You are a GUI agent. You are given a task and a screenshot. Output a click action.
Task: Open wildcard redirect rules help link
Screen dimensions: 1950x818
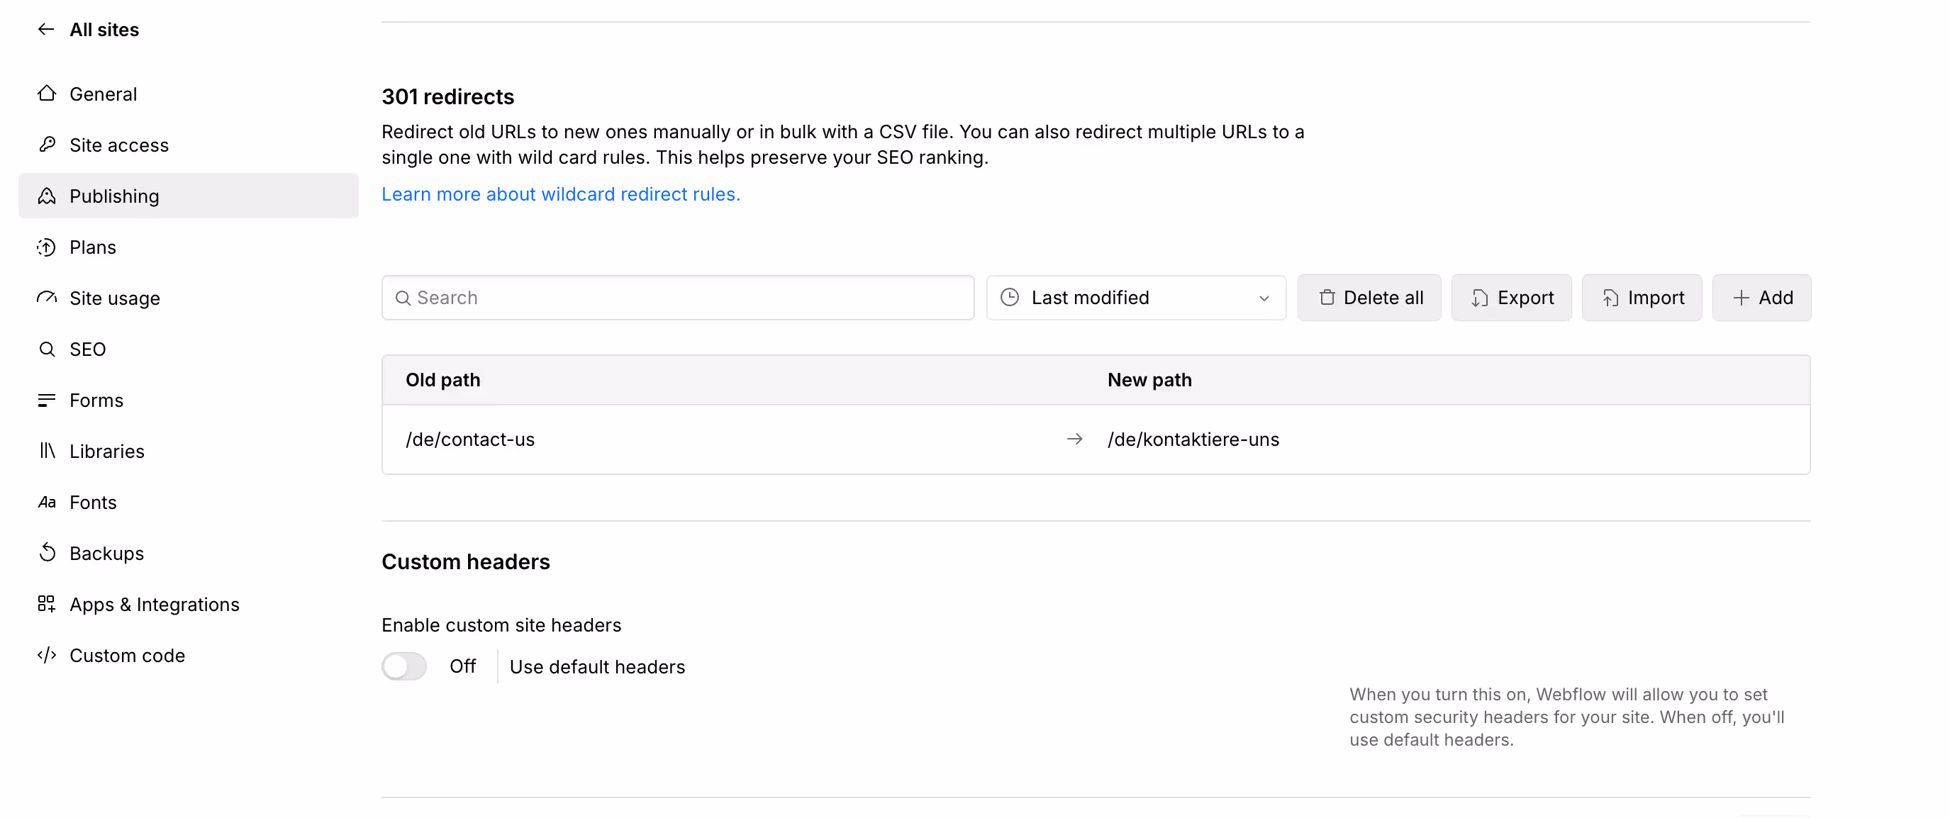[x=560, y=194]
